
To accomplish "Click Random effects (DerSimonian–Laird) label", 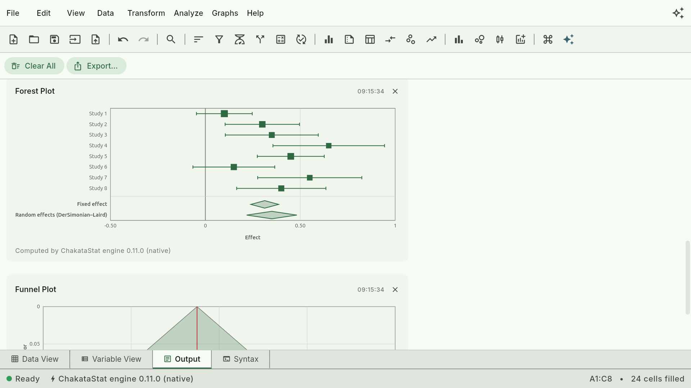I will [61, 215].
